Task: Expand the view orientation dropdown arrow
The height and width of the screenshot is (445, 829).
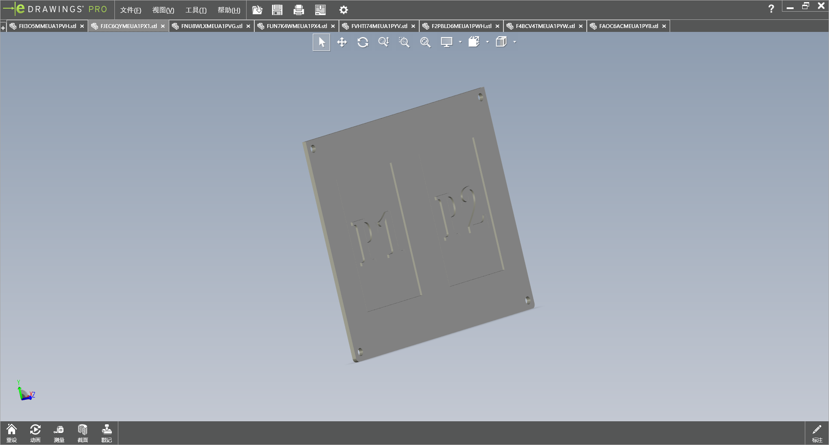Action: [x=487, y=42]
